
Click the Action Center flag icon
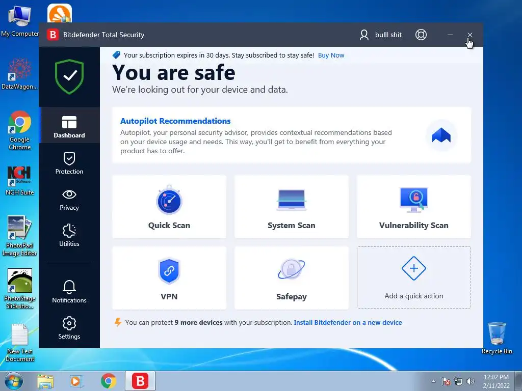point(446,381)
